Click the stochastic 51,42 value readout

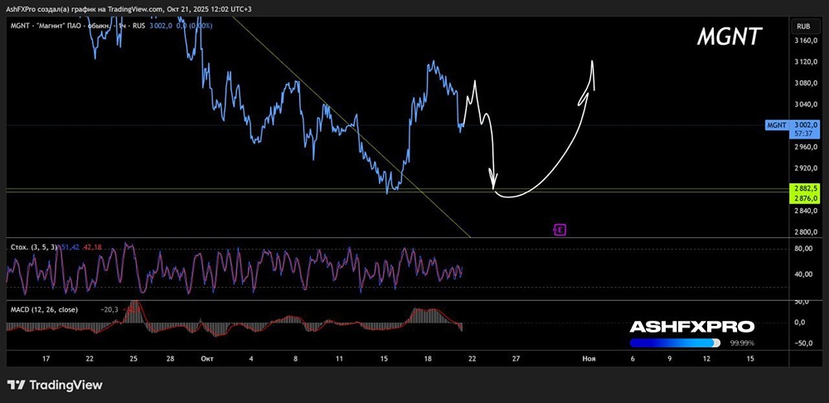[x=70, y=247]
